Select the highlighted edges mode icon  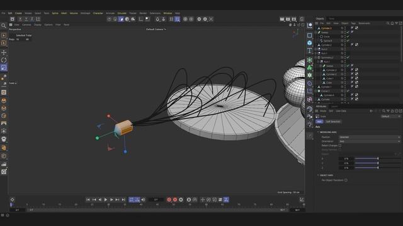tap(121, 19)
